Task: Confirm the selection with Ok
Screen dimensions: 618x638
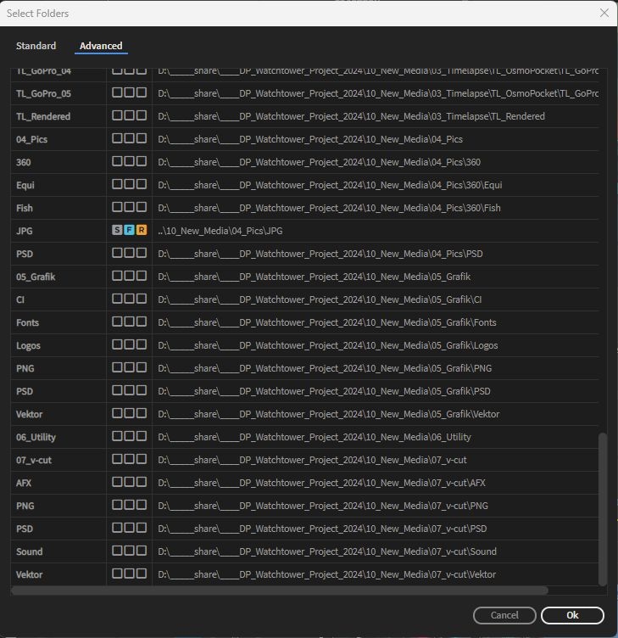Action: (x=572, y=615)
